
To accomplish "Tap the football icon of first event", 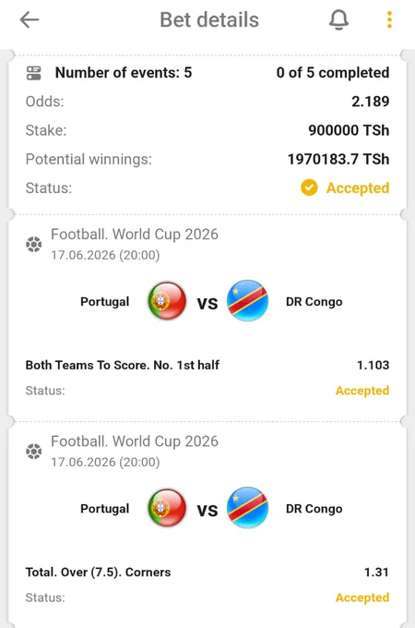I will [34, 244].
